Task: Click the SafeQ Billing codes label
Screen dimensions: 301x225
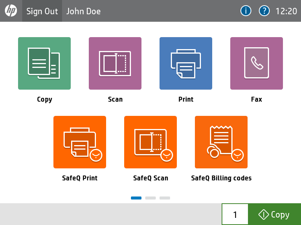Action: pos(221,178)
